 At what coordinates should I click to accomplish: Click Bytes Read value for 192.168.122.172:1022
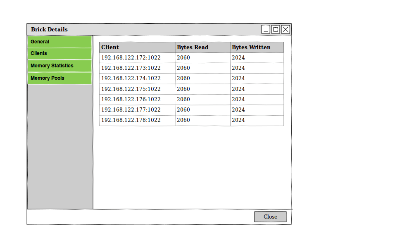[184, 58]
